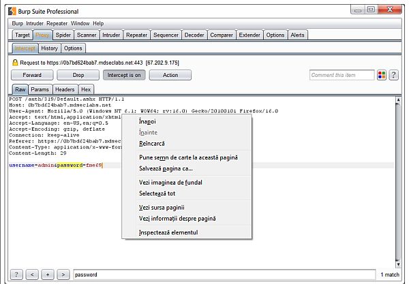Click the padlock icon beside the request URL
The width and height of the screenshot is (409, 284).
pyautogui.click(x=15, y=63)
